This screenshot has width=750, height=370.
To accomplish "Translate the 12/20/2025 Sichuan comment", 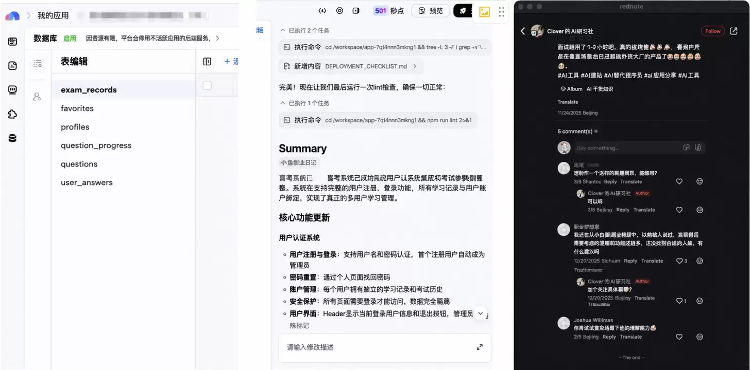I will [652, 261].
